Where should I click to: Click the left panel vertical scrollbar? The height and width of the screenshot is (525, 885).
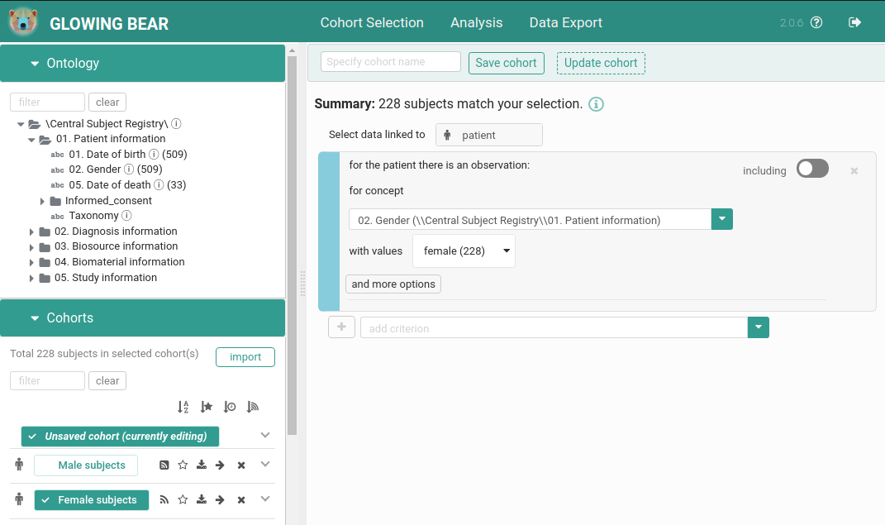pos(292,246)
